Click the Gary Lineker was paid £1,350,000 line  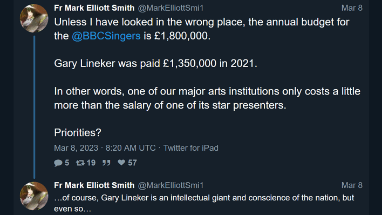pyautogui.click(x=156, y=63)
